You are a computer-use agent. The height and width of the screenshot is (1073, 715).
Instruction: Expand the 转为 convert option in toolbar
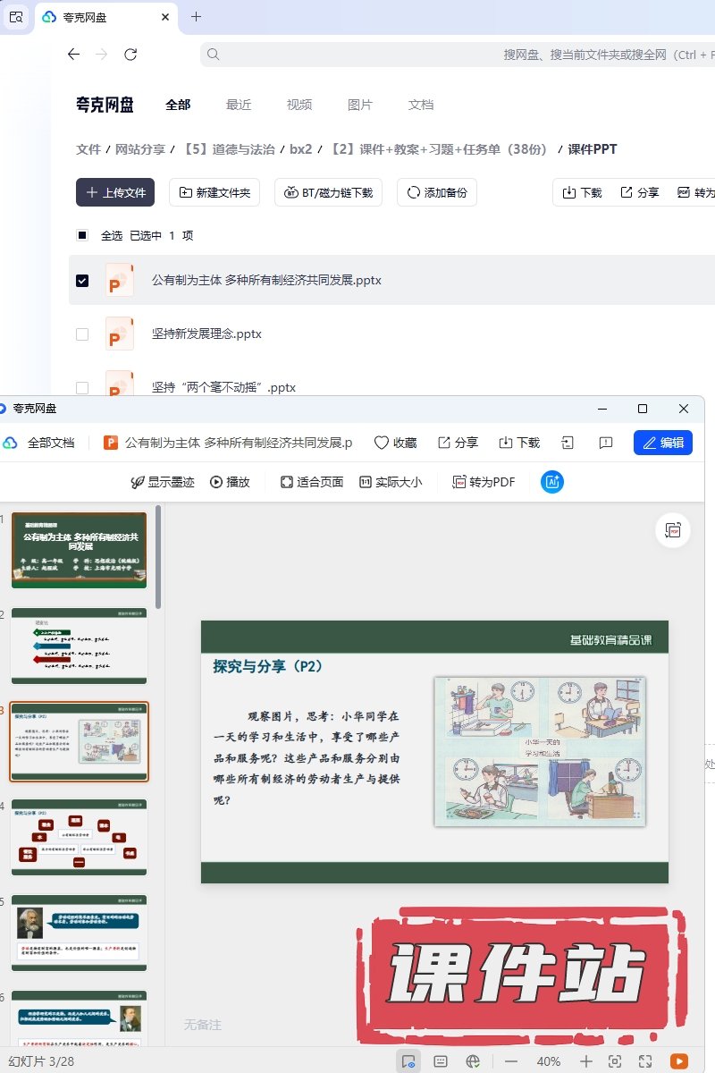(x=695, y=192)
